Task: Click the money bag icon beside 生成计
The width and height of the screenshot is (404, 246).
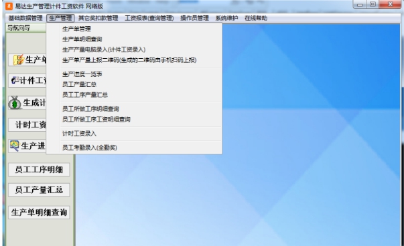Action: point(15,103)
